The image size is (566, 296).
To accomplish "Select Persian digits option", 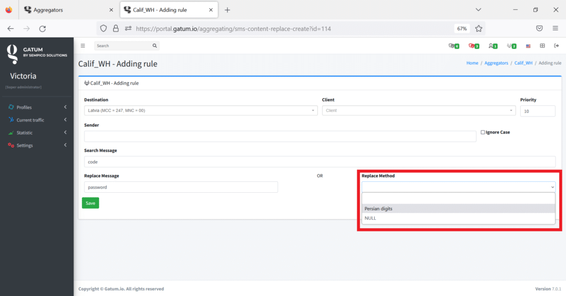I will [x=458, y=208].
